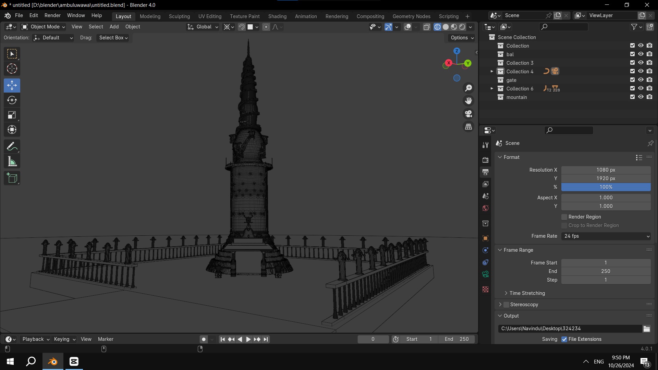Enable Render Region checkbox

pos(564,217)
